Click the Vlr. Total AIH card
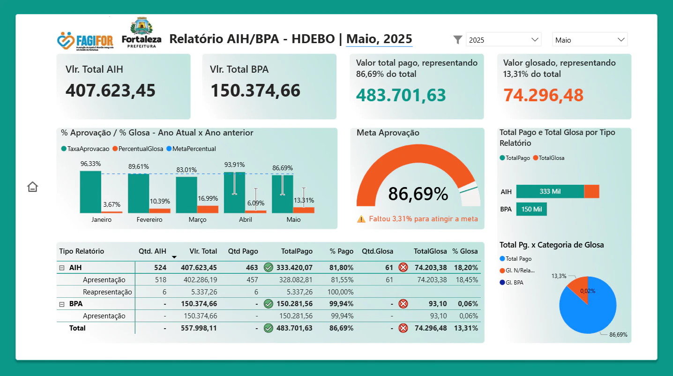Image resolution: width=673 pixels, height=376 pixels. tap(124, 87)
